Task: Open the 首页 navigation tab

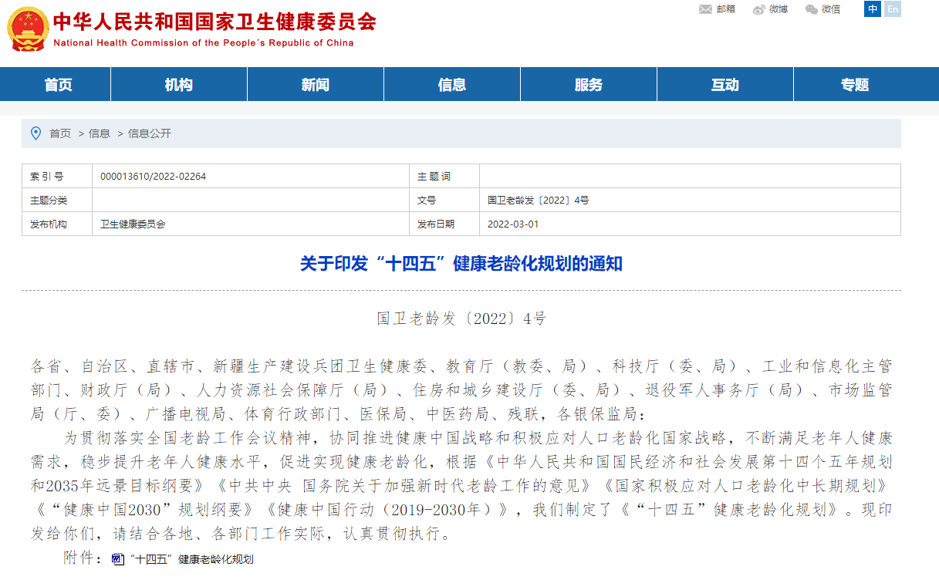Action: [58, 85]
